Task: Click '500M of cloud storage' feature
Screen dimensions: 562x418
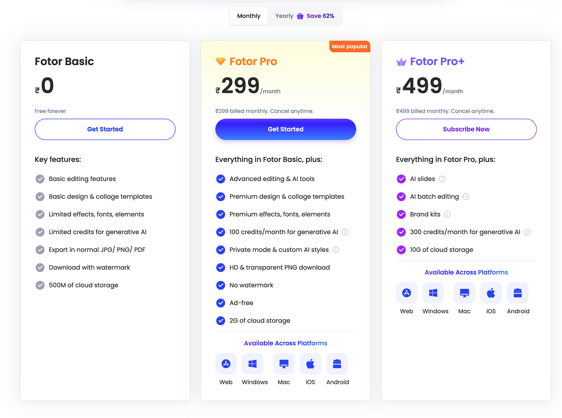Action: click(84, 285)
